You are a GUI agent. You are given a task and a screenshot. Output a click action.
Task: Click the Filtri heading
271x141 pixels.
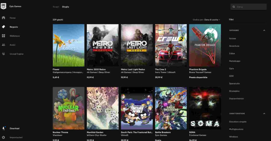click(x=231, y=20)
